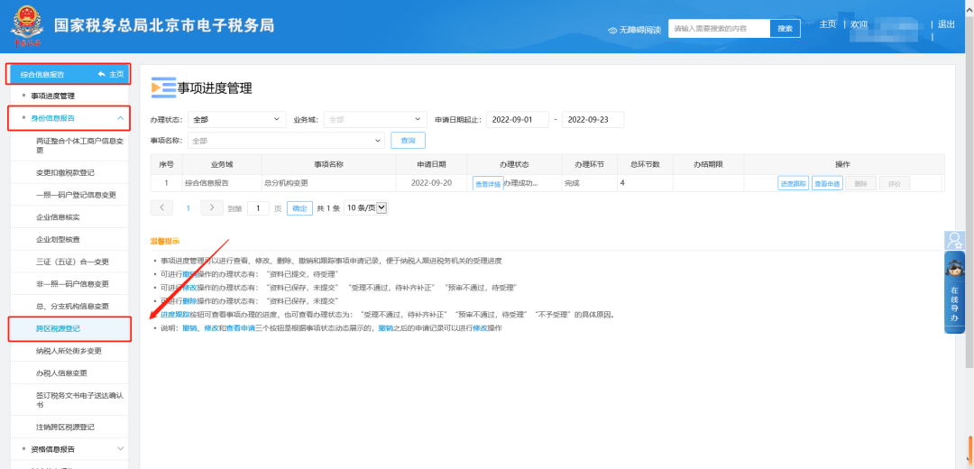Click the 查看申请 button
Screen dimensions: 974x469
click(x=827, y=183)
